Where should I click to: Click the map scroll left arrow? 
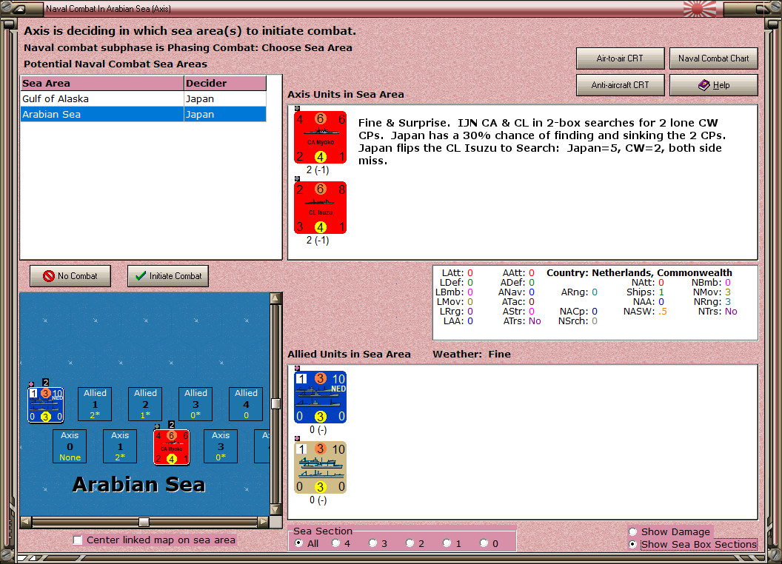pyautogui.click(x=26, y=522)
